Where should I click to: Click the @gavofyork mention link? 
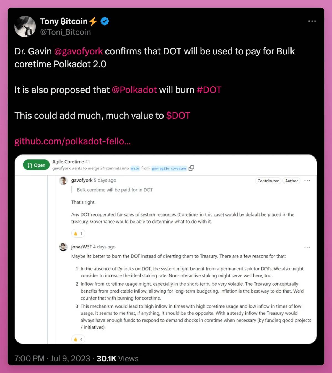click(78, 51)
